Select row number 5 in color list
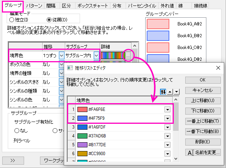The image size is (226, 168). coord(72,145)
